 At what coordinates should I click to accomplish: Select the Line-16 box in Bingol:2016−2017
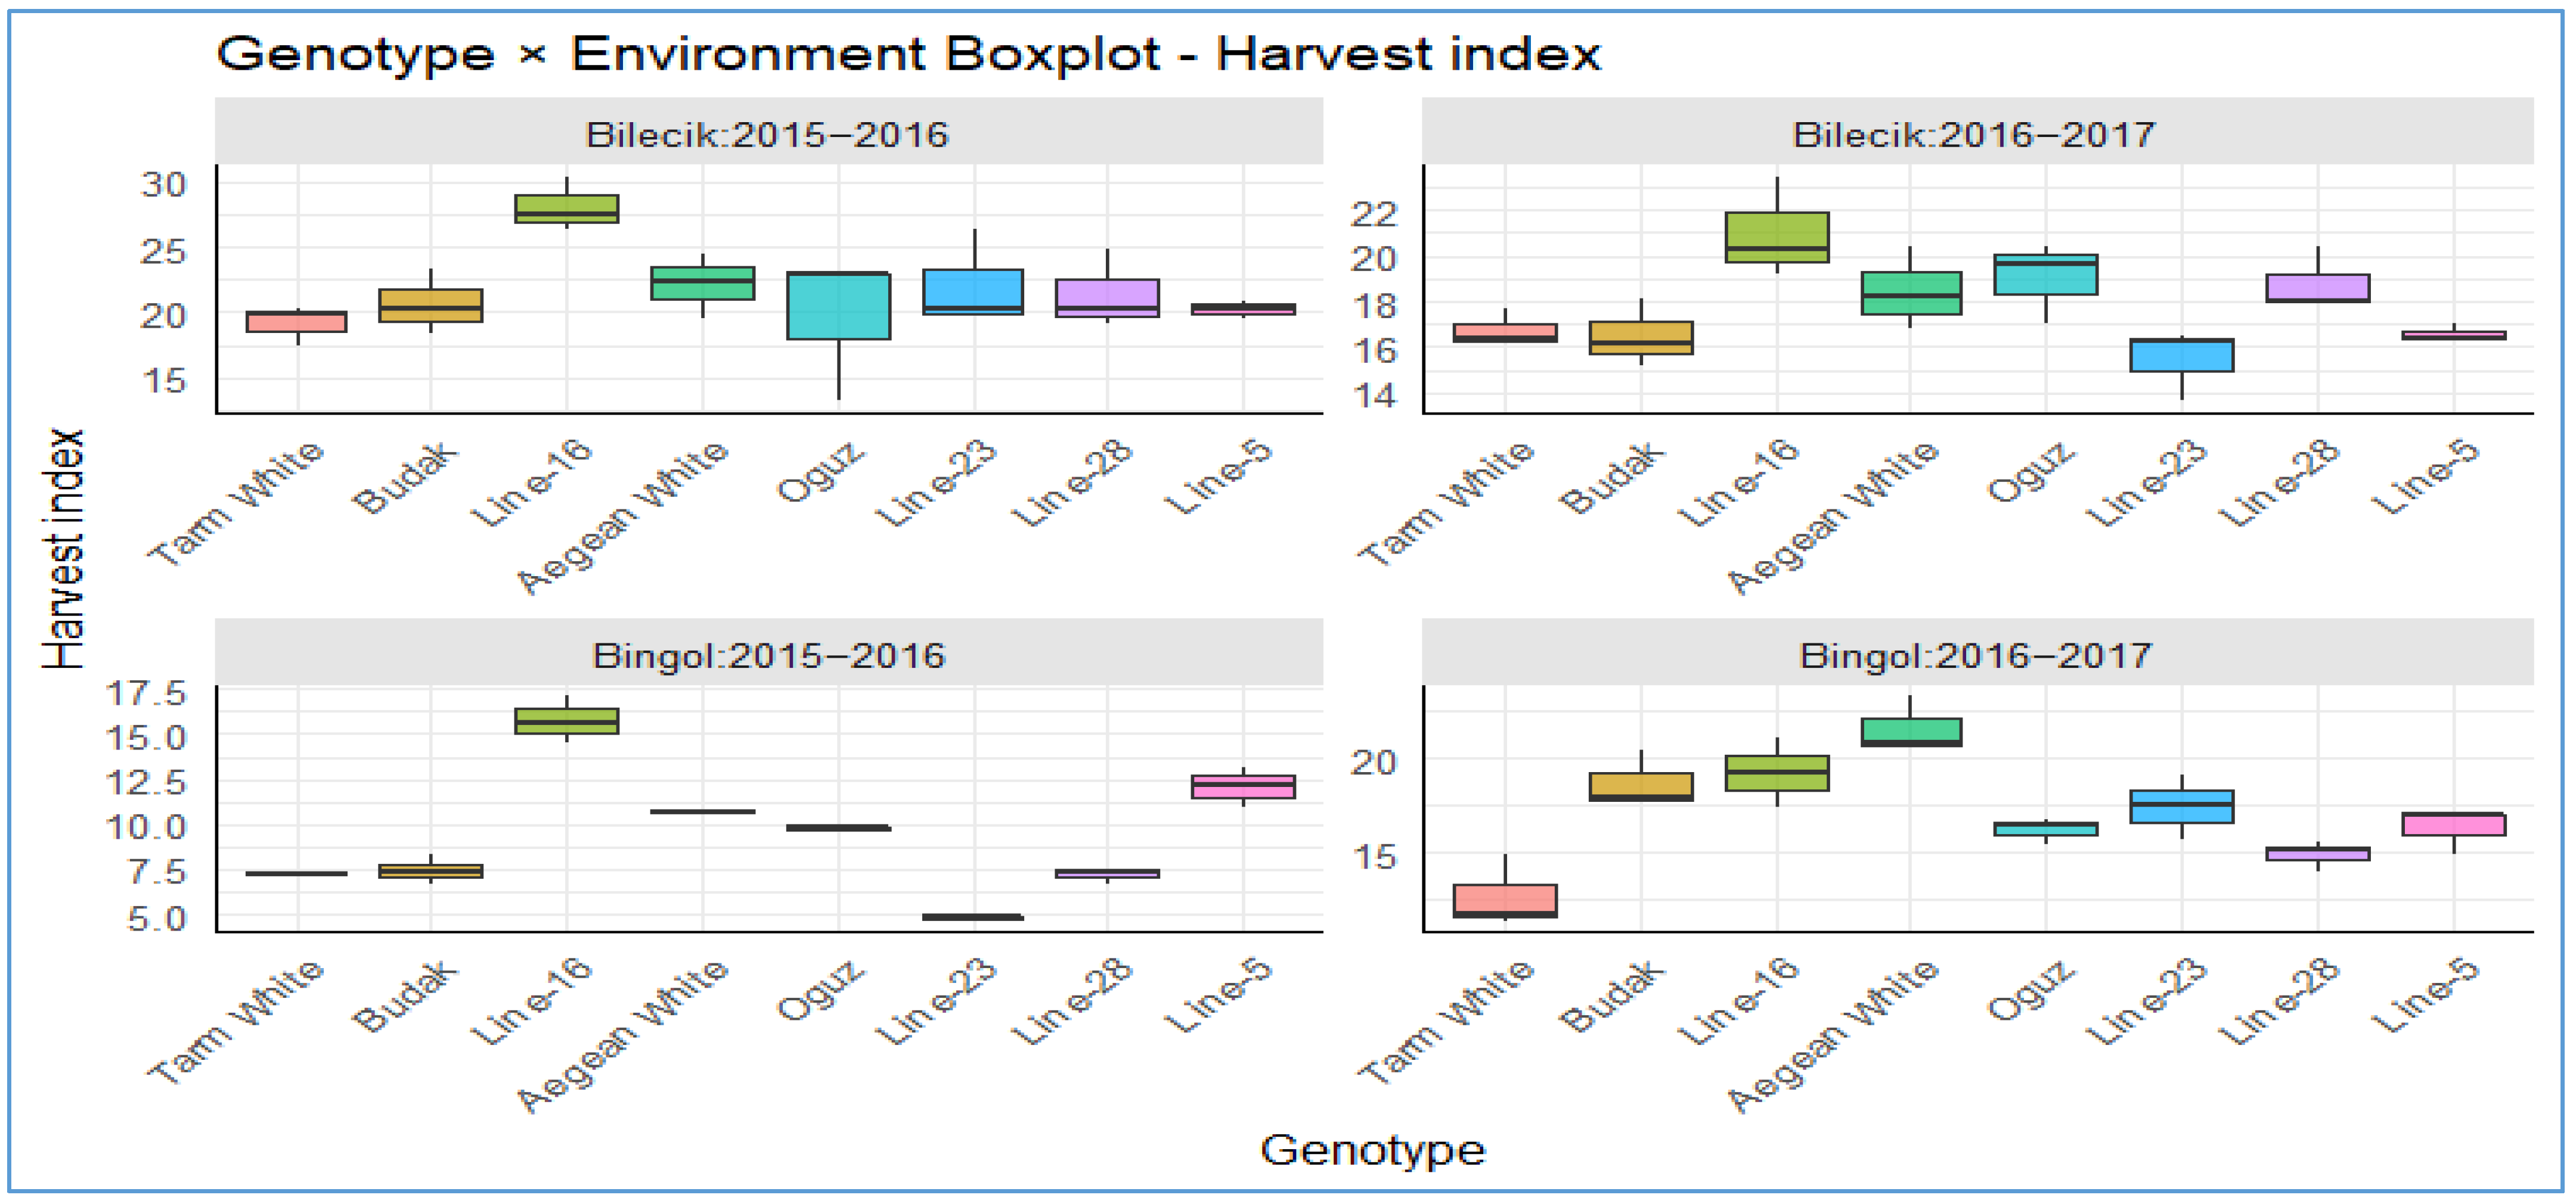coord(1777,772)
